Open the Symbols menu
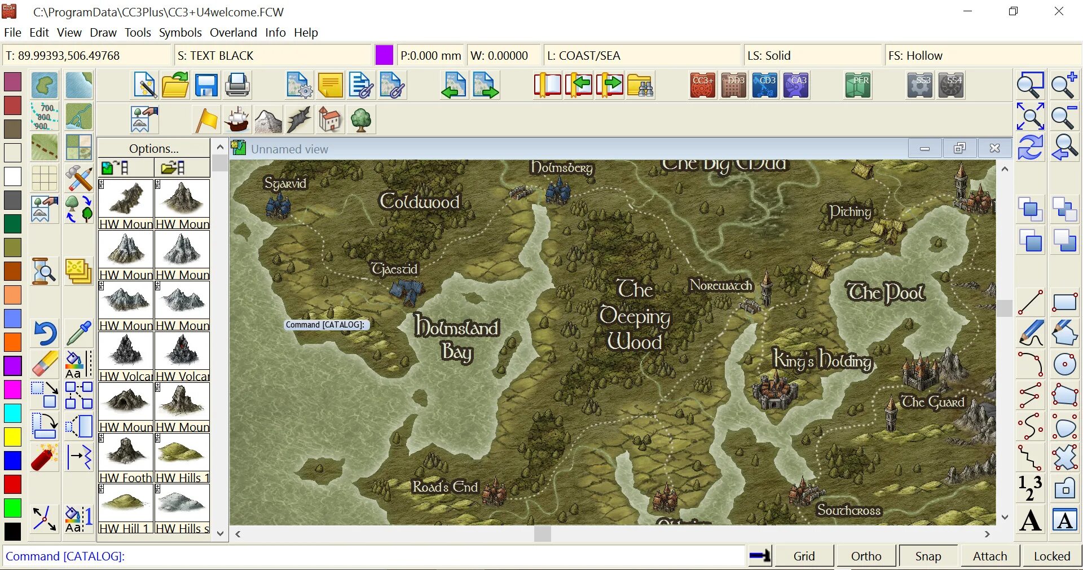The width and height of the screenshot is (1083, 570). tap(180, 33)
